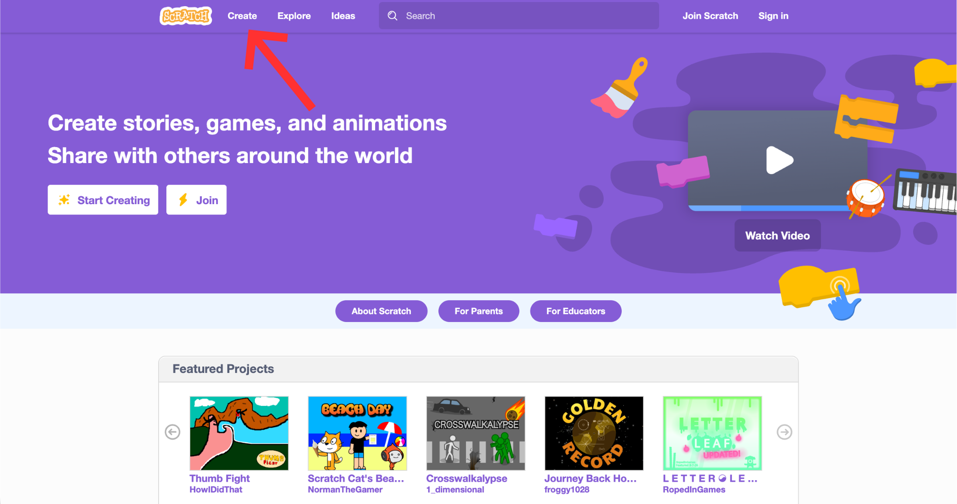
Task: Play the intro video with the play icon
Action: 779,160
